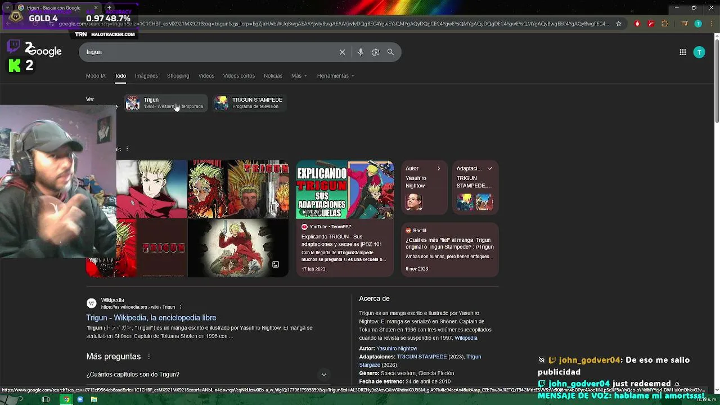Switch to the Shopping tab
720x405 pixels.
[x=178, y=75]
